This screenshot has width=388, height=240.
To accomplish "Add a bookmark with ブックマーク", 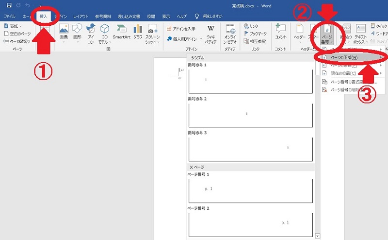I will click(256, 34).
